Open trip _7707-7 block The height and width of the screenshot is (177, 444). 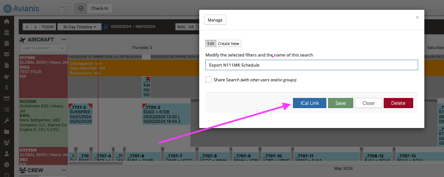click(180, 156)
